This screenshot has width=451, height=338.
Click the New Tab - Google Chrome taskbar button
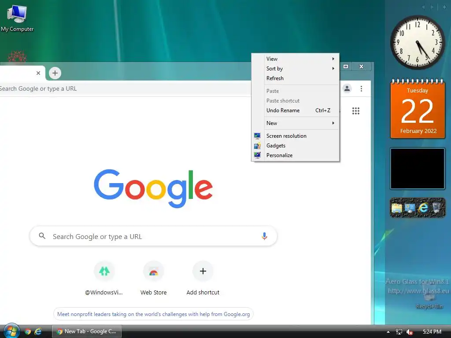87,331
